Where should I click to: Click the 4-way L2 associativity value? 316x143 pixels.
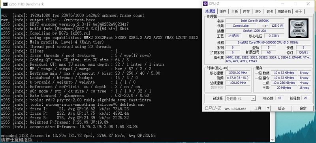tap(304, 83)
